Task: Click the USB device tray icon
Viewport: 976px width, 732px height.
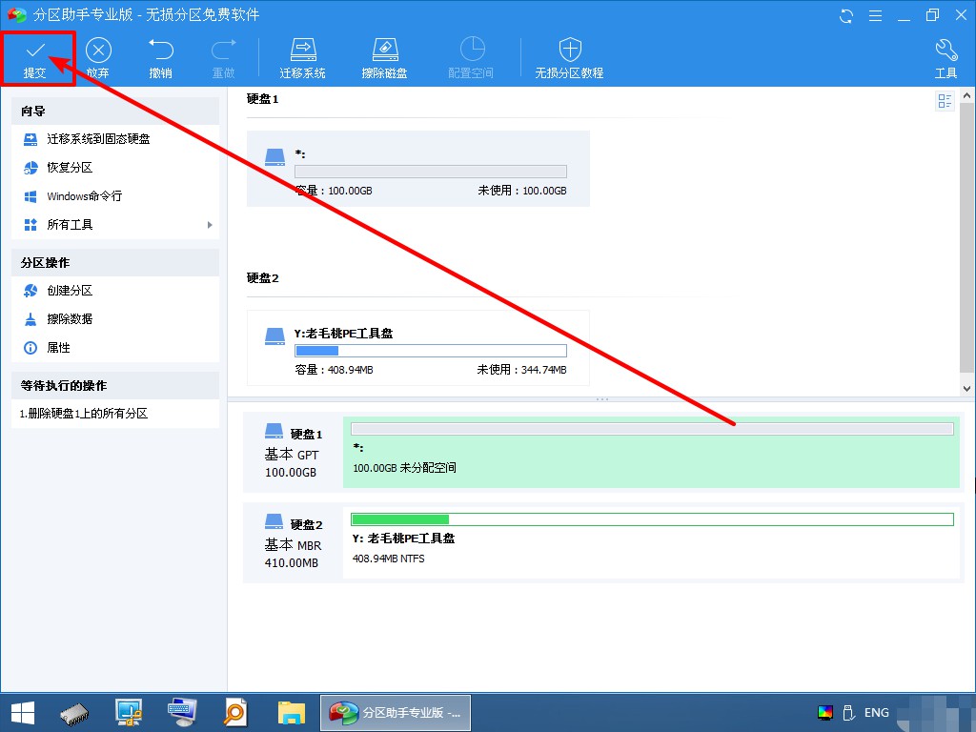Action: [847, 713]
